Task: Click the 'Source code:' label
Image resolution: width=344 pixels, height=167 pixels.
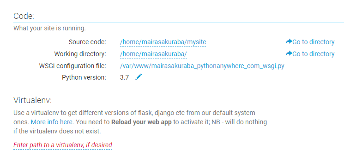Action: 87,42
